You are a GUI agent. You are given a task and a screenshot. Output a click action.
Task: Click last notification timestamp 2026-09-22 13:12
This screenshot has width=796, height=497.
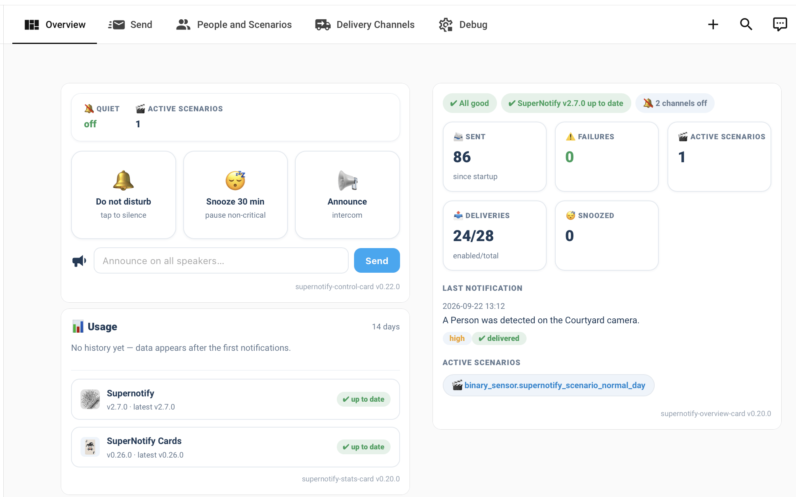[x=474, y=306]
